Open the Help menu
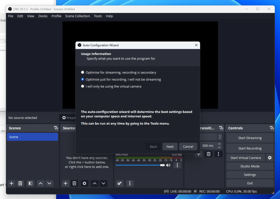 coord(109,16)
